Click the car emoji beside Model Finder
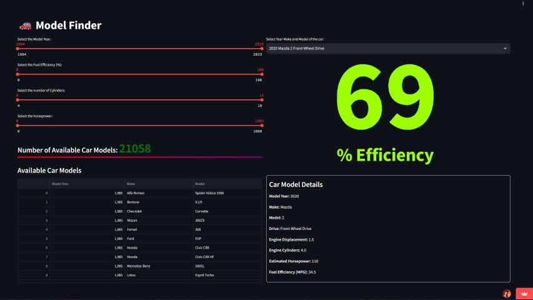Viewport: 533px width, 300px height. tap(25, 26)
